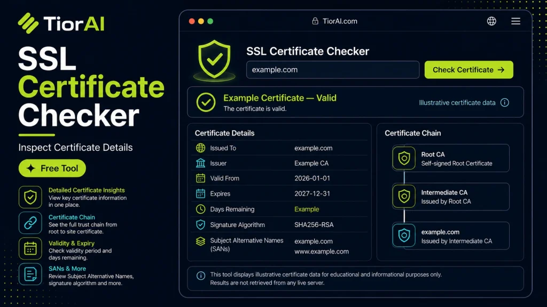Viewport: 547px width, 307px height.
Task: Click the Intermediate CA shield icon
Action: click(x=404, y=196)
